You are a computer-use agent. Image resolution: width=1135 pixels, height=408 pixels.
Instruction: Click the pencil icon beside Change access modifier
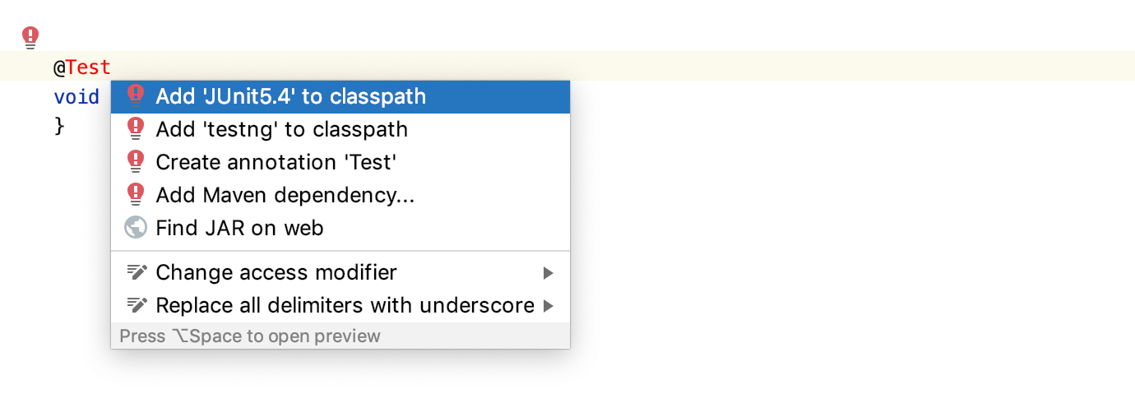(x=136, y=272)
